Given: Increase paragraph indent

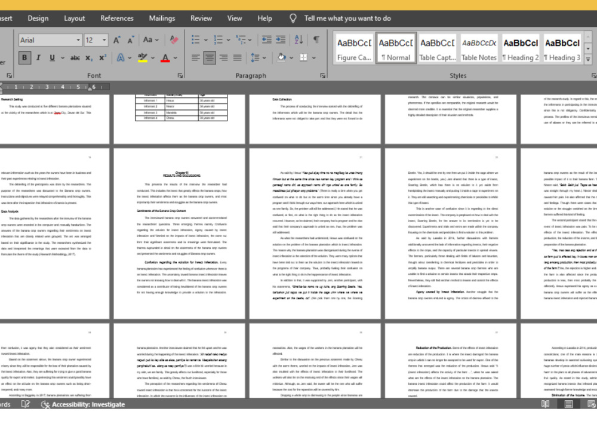Looking at the screenshot, I should 281,39.
